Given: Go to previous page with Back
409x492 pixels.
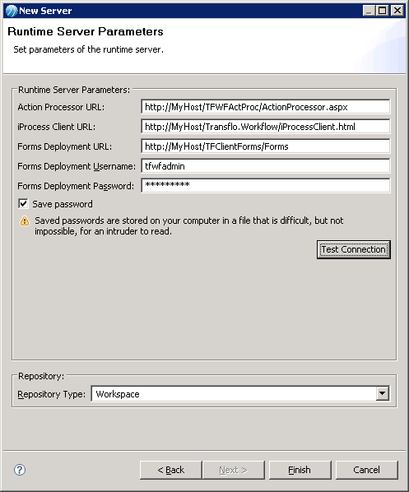Looking at the screenshot, I should [x=170, y=470].
